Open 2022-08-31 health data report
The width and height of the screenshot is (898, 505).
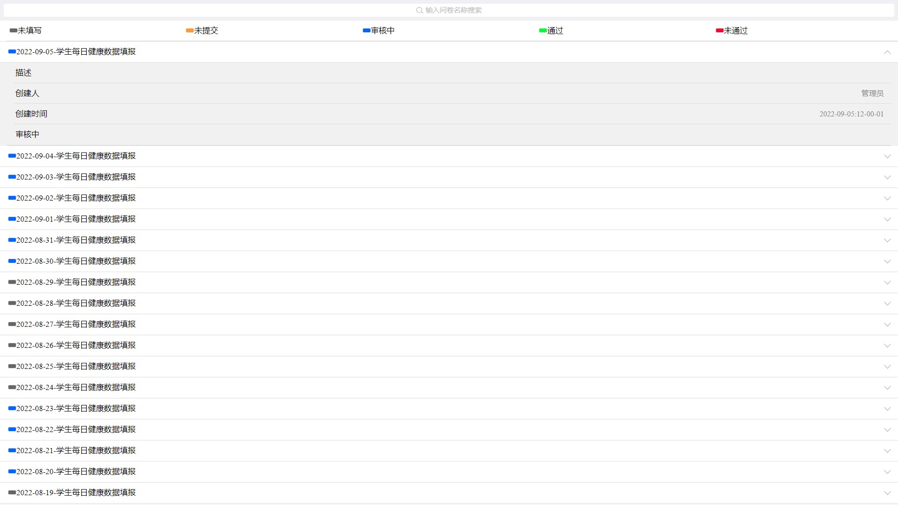76,240
